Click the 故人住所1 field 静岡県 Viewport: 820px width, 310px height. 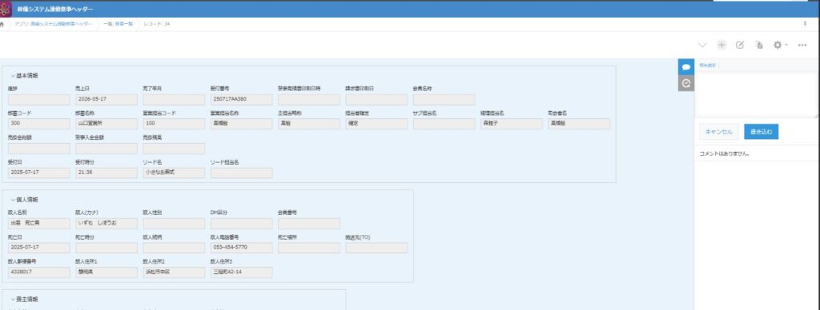pyautogui.click(x=107, y=272)
